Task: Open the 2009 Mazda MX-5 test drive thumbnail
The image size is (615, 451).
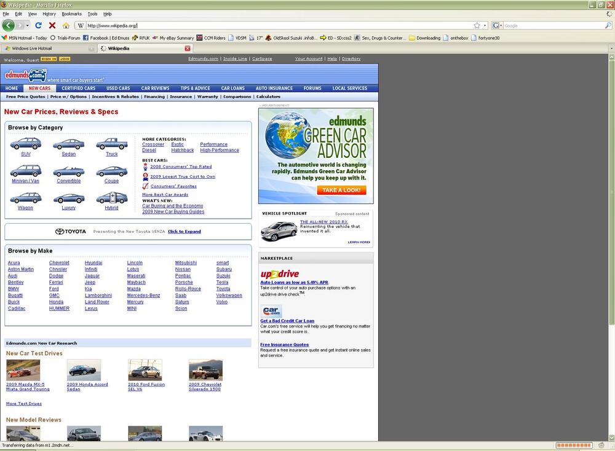Action: pyautogui.click(x=23, y=370)
